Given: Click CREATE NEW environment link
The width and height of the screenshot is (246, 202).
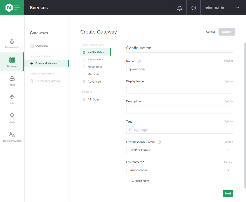Looking at the screenshot, I should click(138, 181).
